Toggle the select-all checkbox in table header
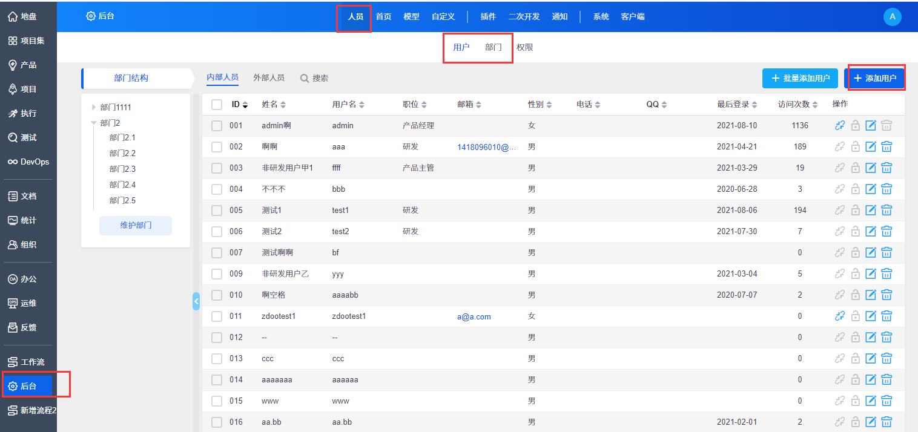 click(217, 105)
